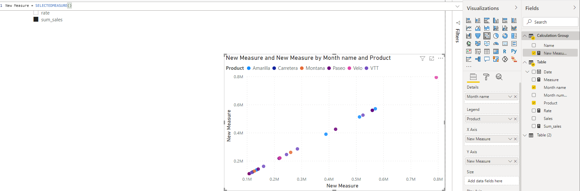580x191 pixels.
Task: Select the Matrix visual
Action: point(496,51)
